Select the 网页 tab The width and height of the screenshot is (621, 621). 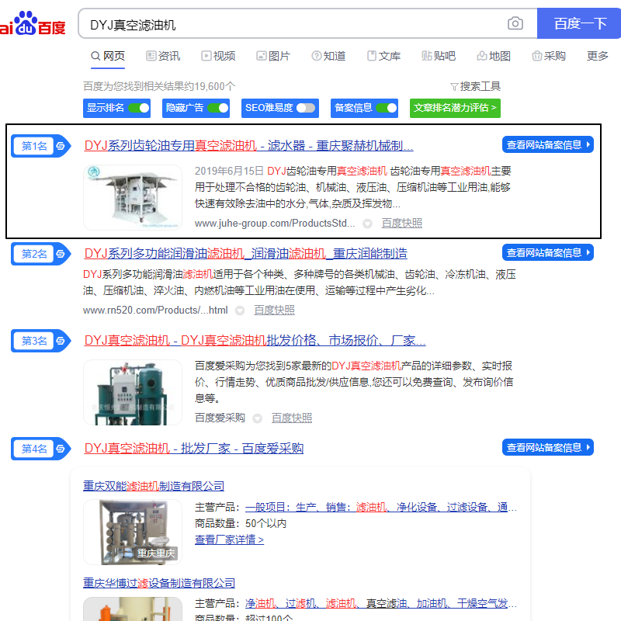pyautogui.click(x=108, y=56)
